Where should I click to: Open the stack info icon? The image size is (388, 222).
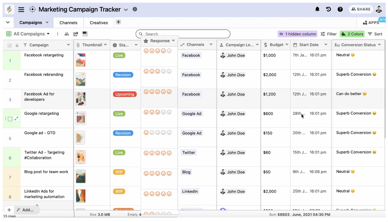click(135, 9)
